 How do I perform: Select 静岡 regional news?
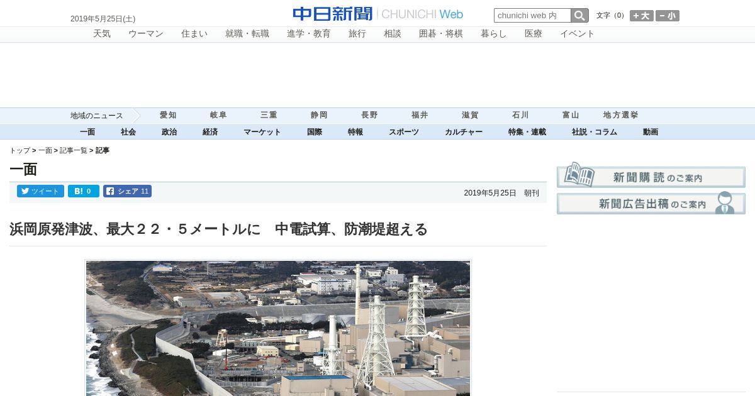coord(319,115)
